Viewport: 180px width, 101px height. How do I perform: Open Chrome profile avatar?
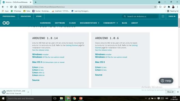tap(173, 7)
